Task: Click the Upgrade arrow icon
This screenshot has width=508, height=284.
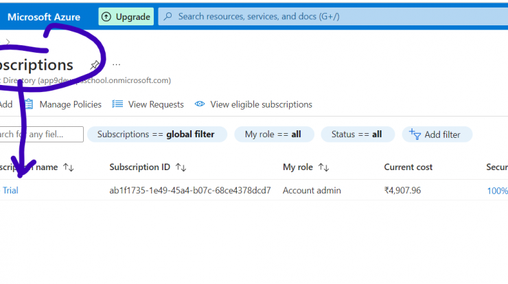Action: coord(106,16)
